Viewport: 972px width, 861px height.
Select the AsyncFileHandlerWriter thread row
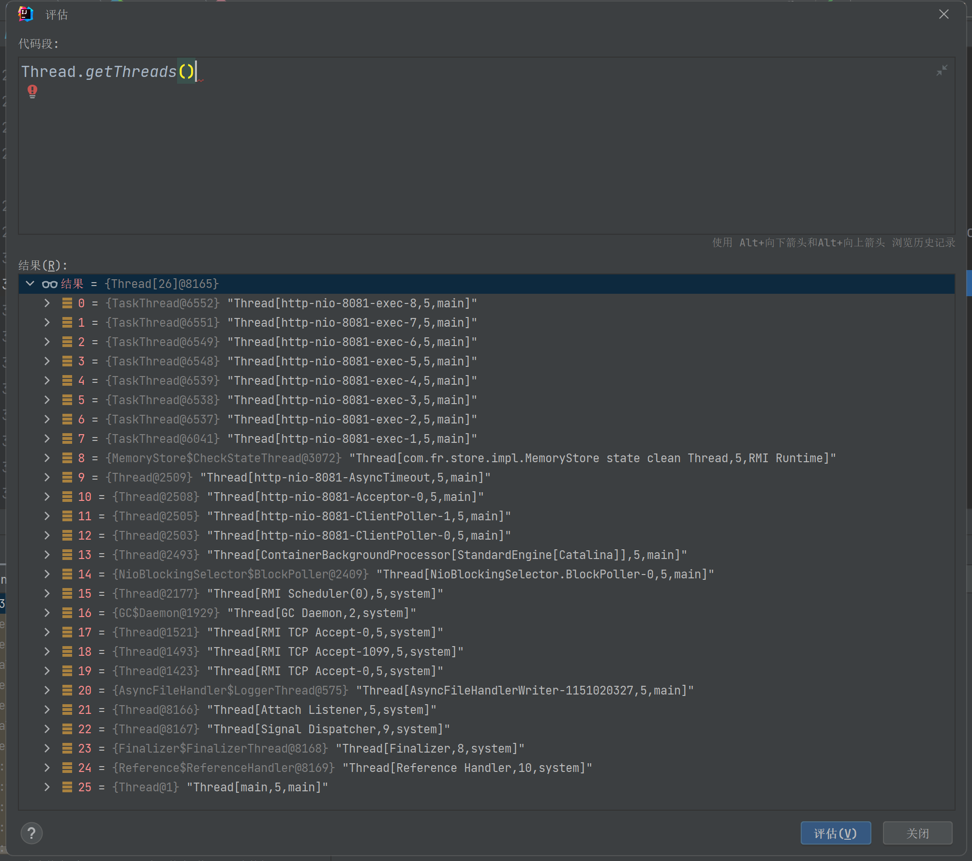[x=524, y=691]
